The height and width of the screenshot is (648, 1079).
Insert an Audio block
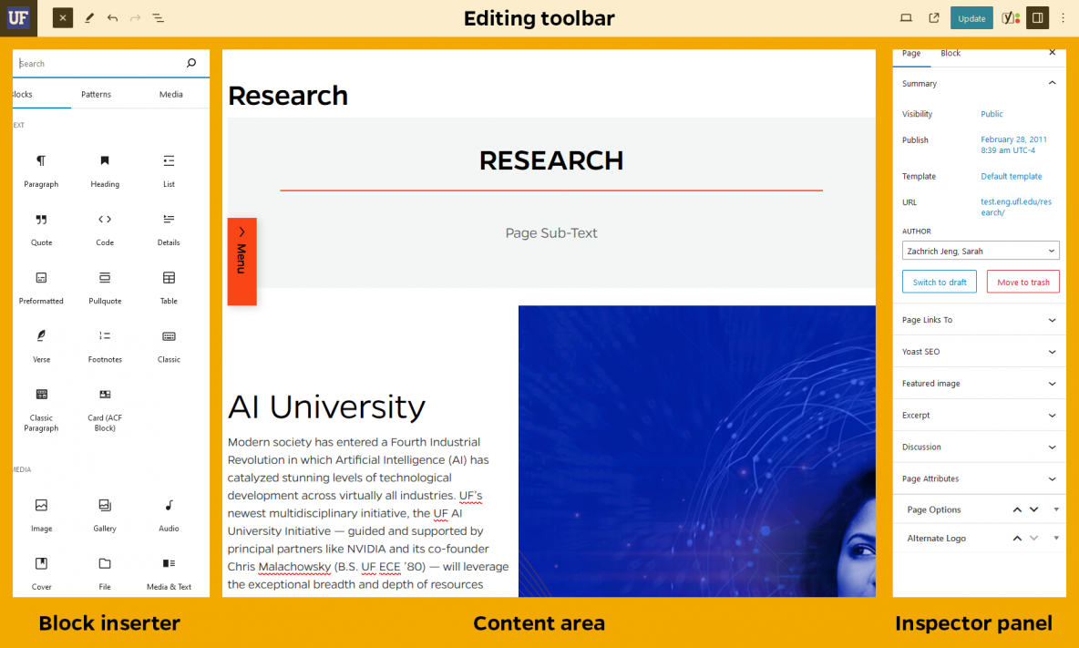pos(168,515)
